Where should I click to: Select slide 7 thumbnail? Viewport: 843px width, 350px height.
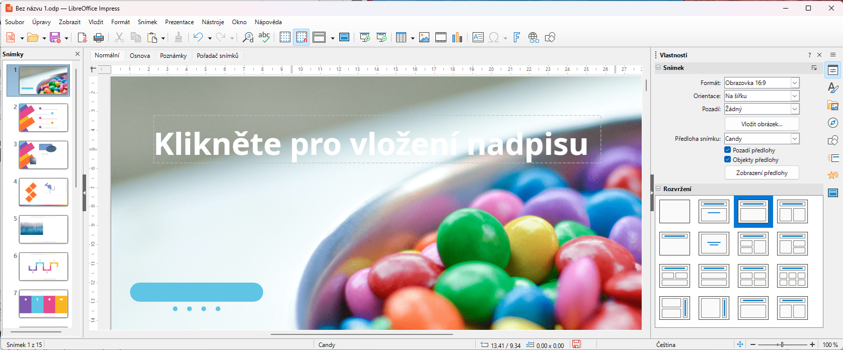[43, 304]
